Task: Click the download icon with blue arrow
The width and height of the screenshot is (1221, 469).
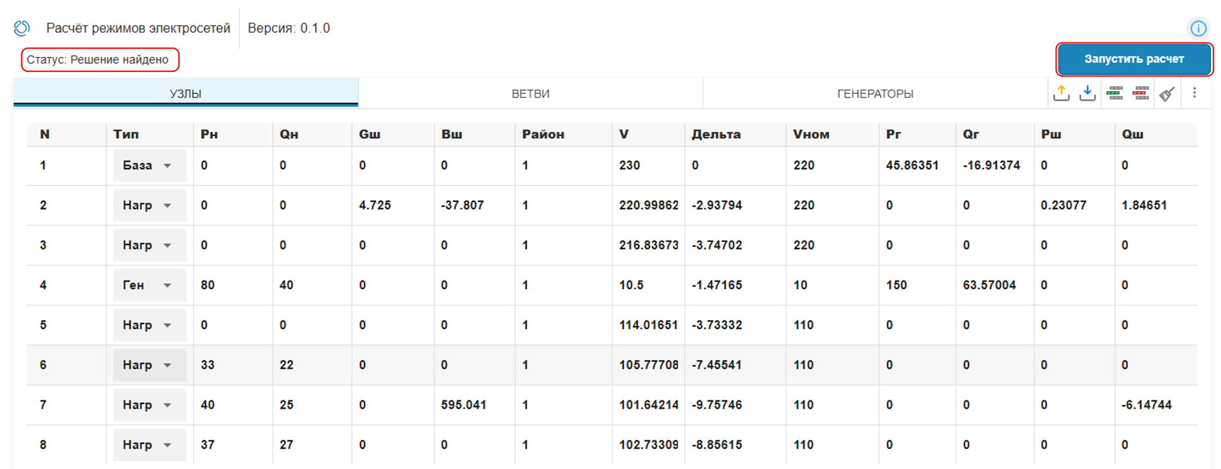Action: click(1087, 94)
